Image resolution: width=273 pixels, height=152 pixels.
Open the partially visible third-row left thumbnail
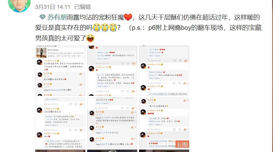click(x=60, y=151)
